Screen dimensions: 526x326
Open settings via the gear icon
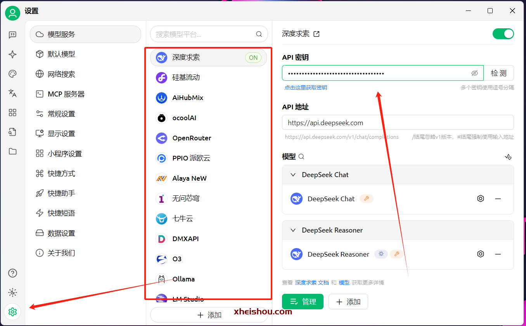[x=13, y=312]
